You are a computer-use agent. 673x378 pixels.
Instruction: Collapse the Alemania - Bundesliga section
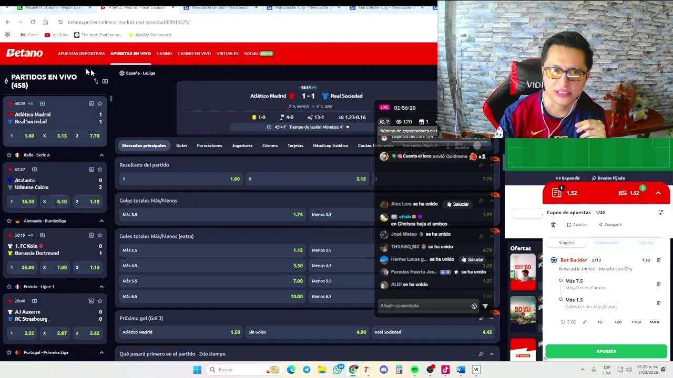pos(101,220)
